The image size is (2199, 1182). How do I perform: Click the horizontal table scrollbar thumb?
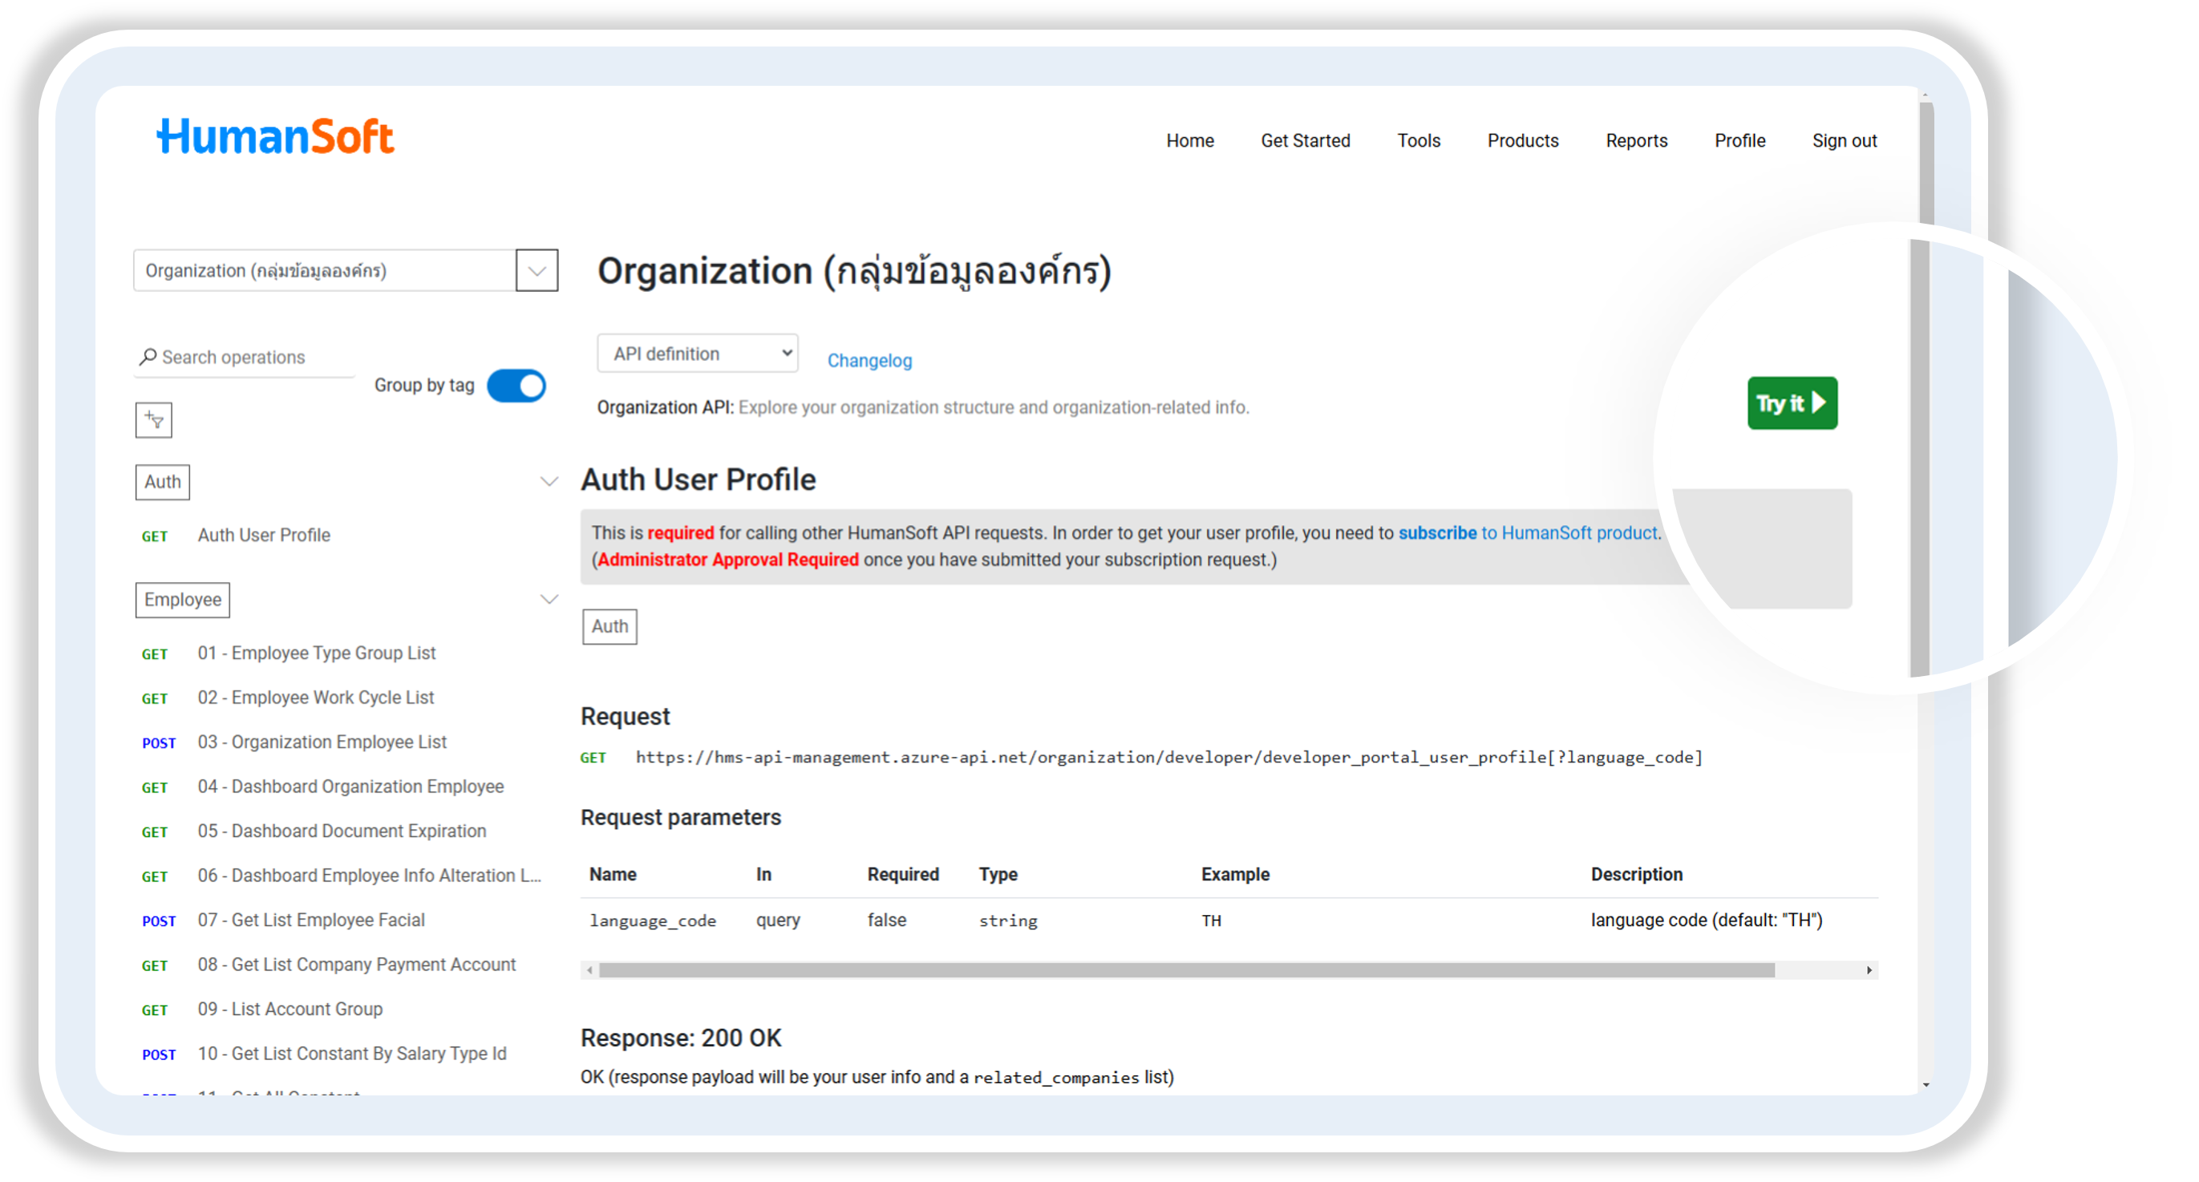click(x=1187, y=970)
